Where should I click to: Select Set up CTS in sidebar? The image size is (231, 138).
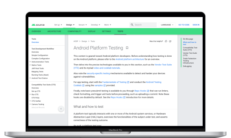[36, 91]
